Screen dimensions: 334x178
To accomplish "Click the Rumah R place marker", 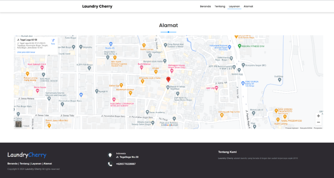I will coord(97,91).
